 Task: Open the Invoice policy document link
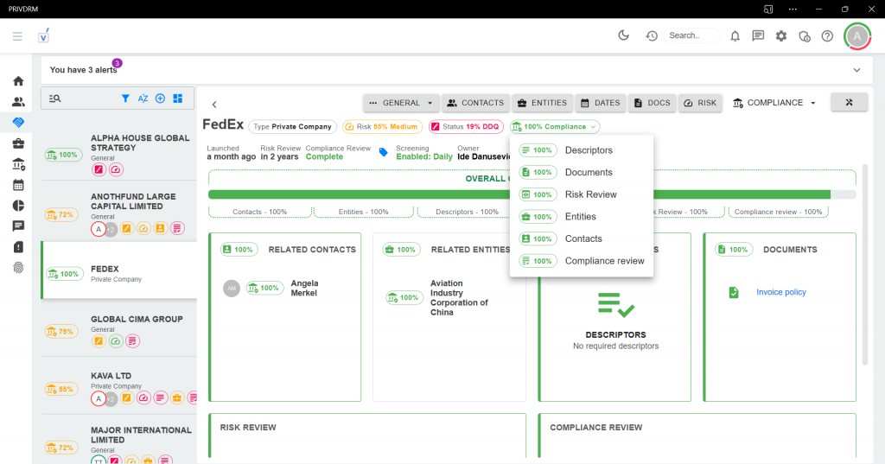click(780, 292)
